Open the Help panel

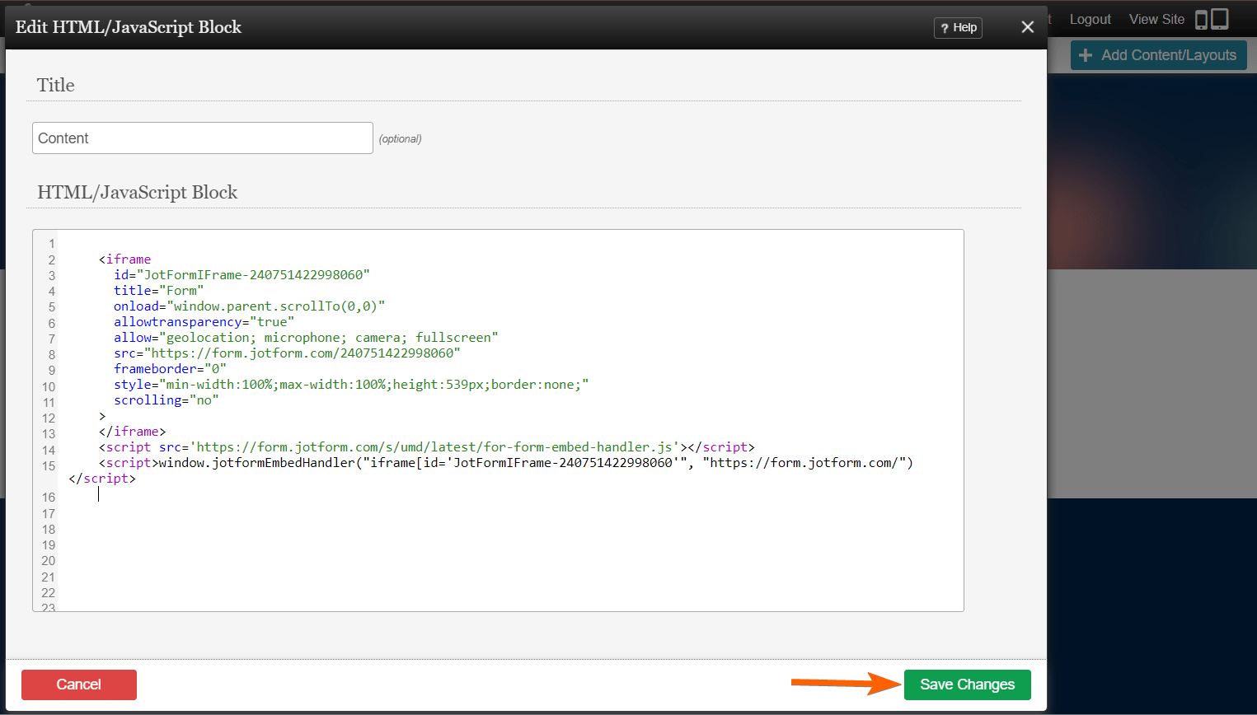click(957, 27)
